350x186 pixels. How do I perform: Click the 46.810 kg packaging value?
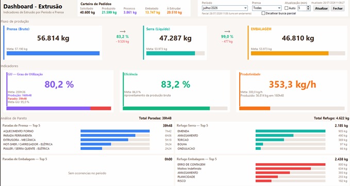[298, 38]
